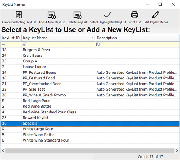Image resolution: width=180 pixels, height=160 pixels.
Task: Click the horizontal scrollbar track
Action: click(x=89, y=150)
